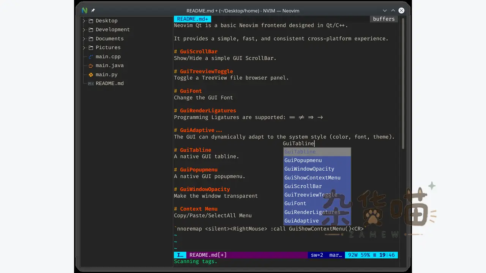Expand the Desktop folder chevron
This screenshot has width=486, height=273.
coord(84,21)
